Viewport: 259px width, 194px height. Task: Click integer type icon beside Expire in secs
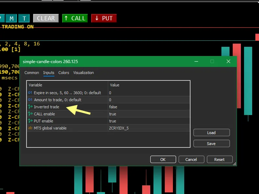pyautogui.click(x=30, y=93)
